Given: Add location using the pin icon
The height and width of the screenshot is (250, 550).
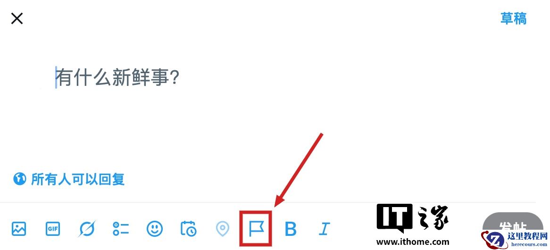Looking at the screenshot, I should 222,229.
